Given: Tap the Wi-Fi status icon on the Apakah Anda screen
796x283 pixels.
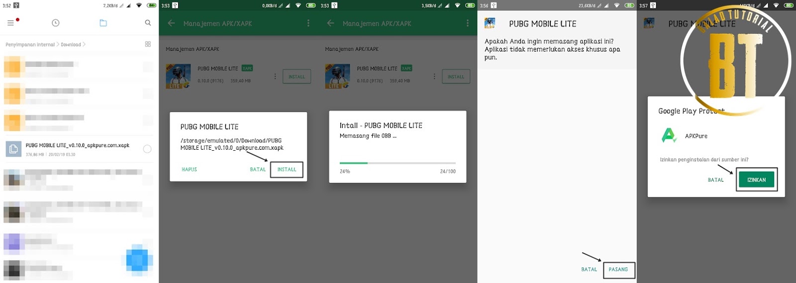Looking at the screenshot, I should [x=617, y=5].
